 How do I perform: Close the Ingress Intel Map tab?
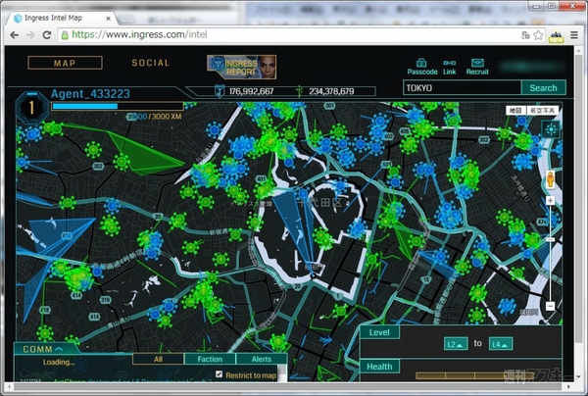tap(109, 18)
